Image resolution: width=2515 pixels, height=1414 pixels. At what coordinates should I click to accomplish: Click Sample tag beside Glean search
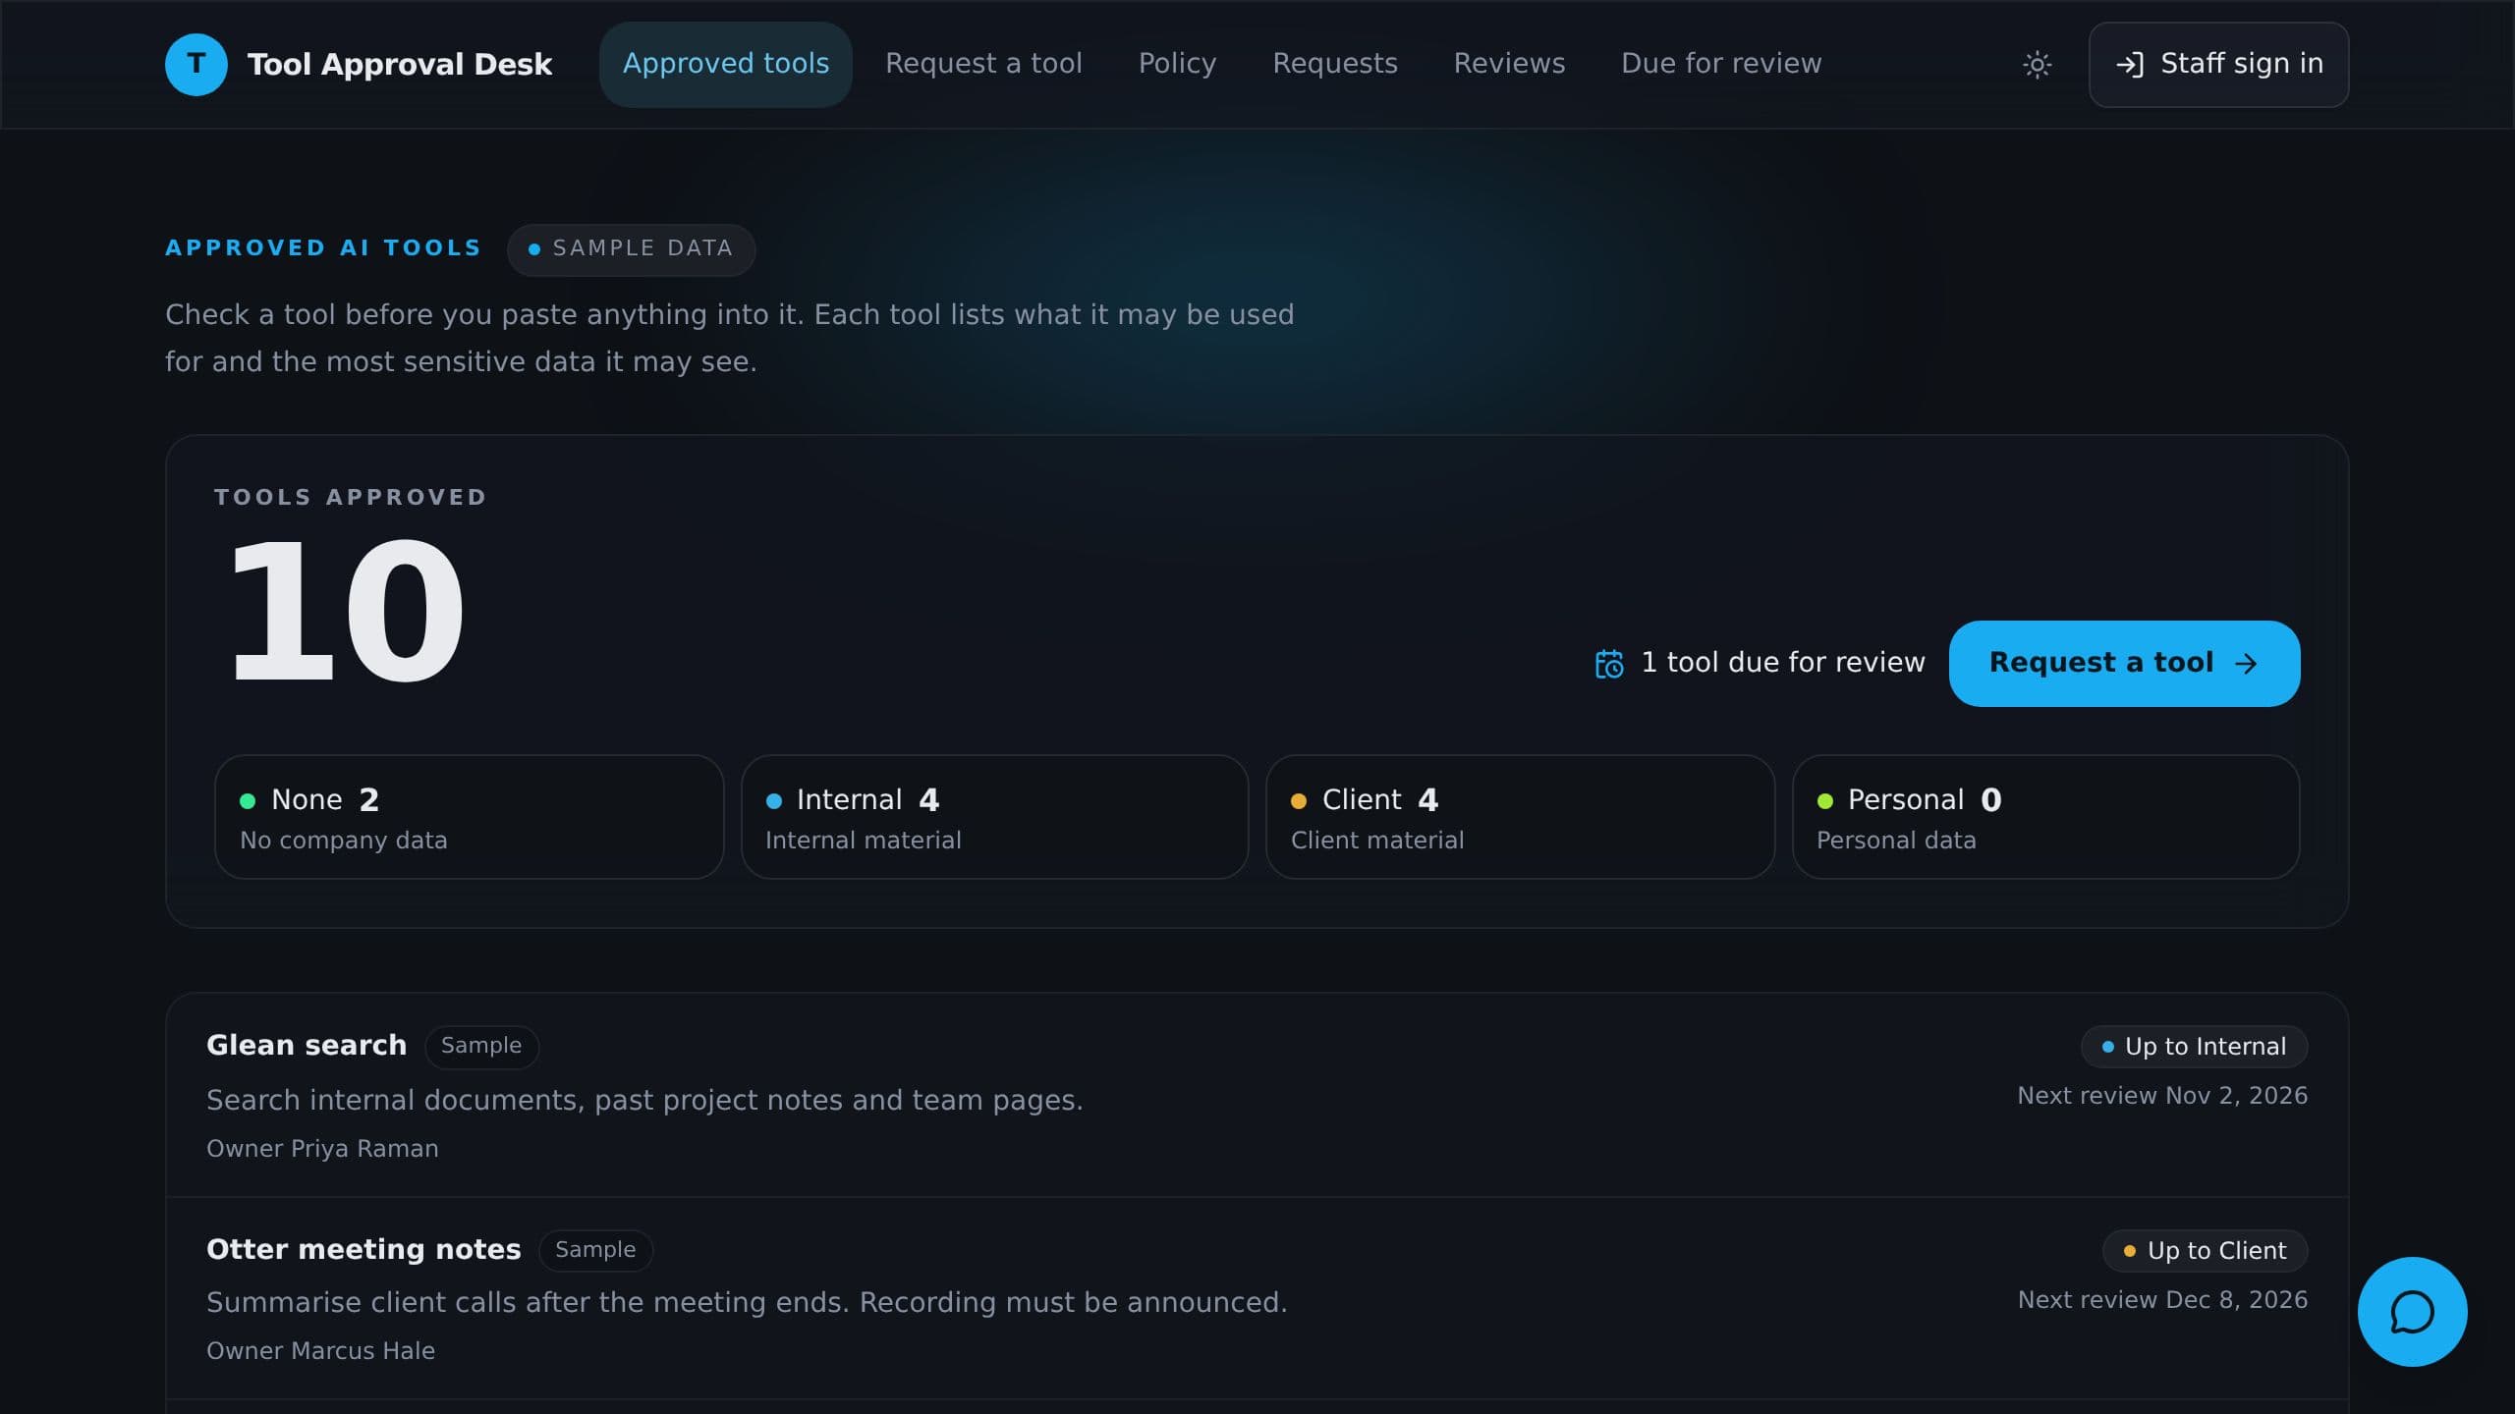[481, 1046]
